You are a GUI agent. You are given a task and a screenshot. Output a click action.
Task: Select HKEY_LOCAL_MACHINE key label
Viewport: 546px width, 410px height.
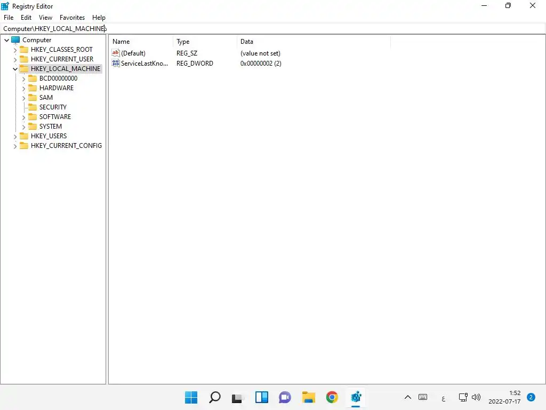tap(66, 69)
